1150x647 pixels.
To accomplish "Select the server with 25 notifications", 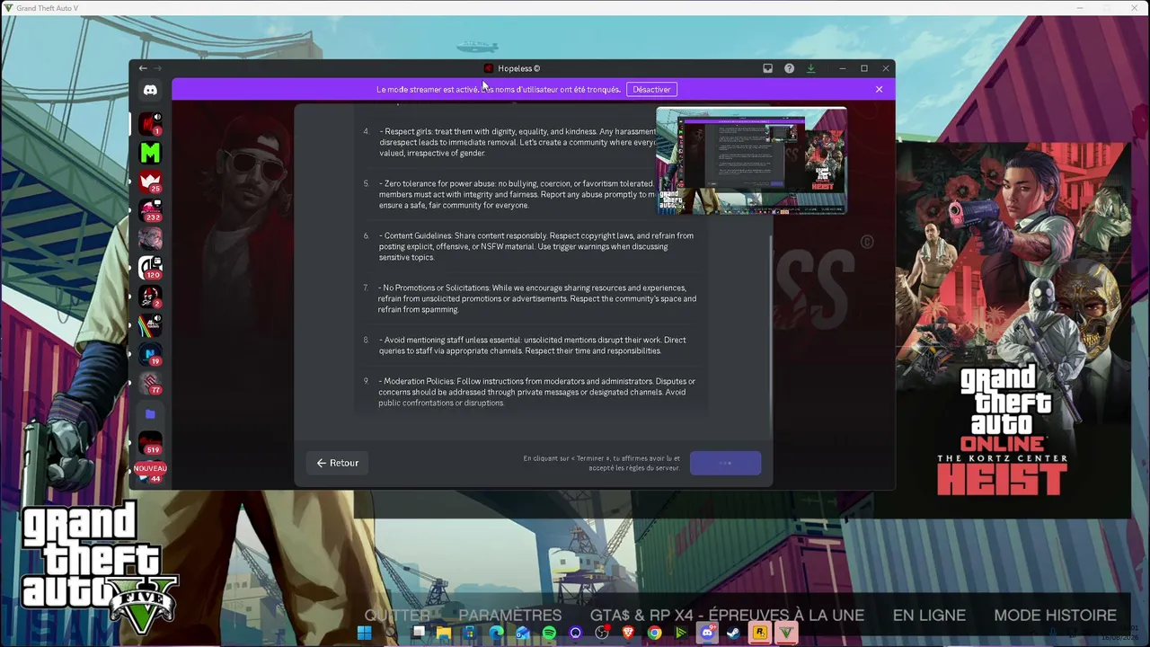I will [150, 182].
